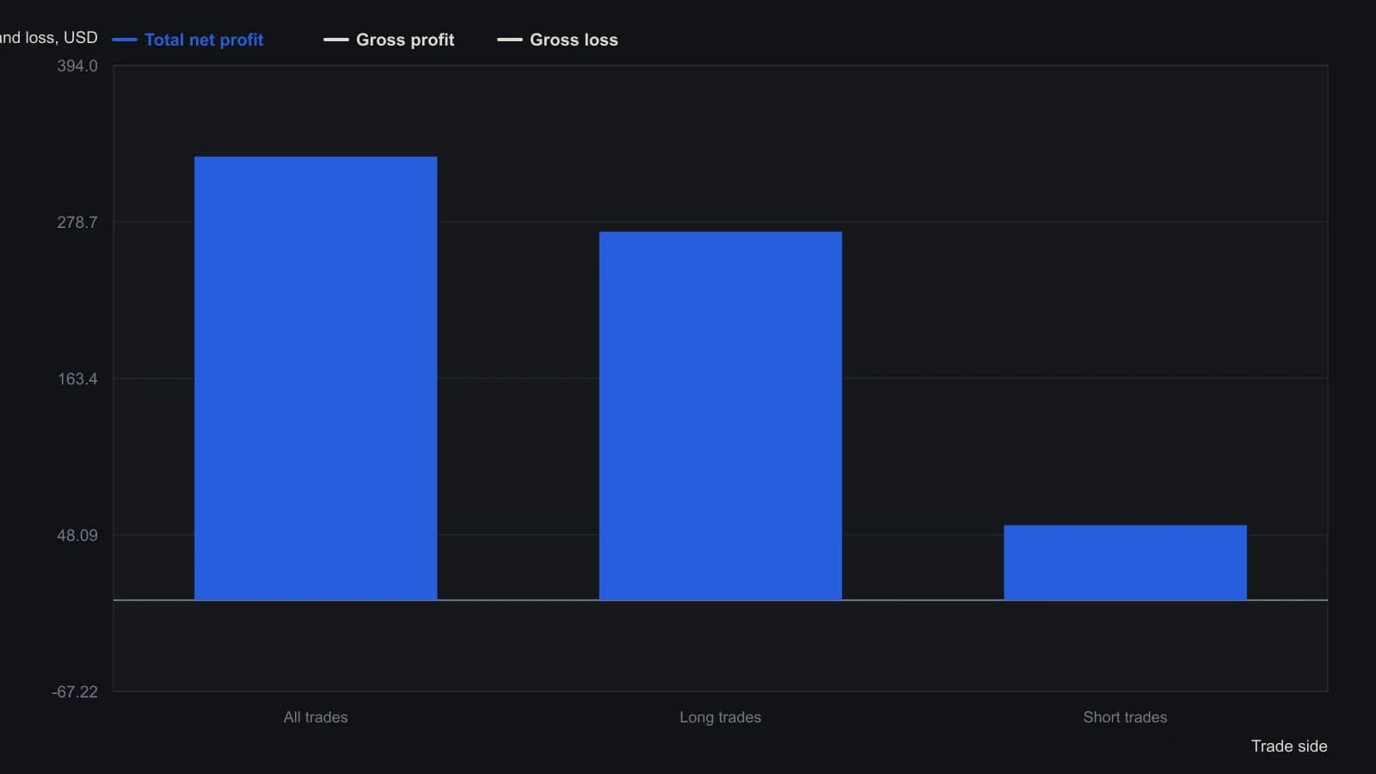The width and height of the screenshot is (1376, 774).
Task: Click the 'Short trades' axis label
Action: click(1125, 717)
